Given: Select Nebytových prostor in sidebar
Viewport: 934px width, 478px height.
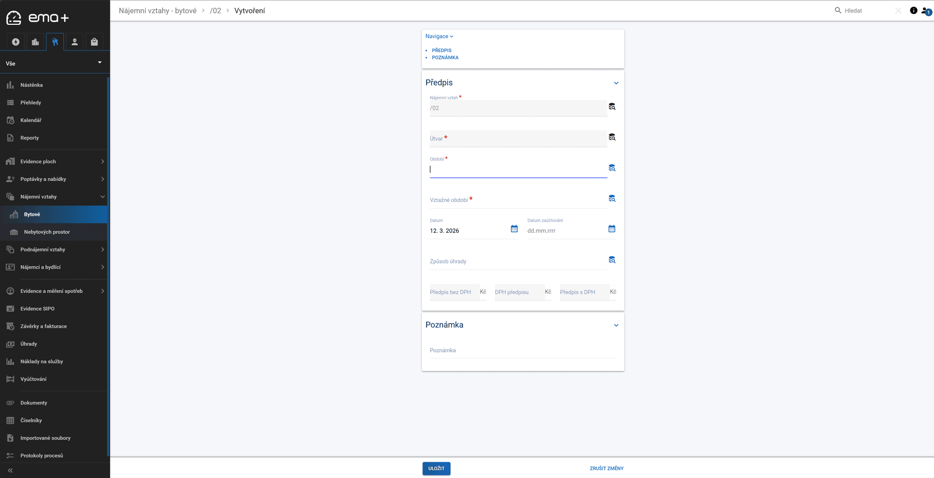Looking at the screenshot, I should point(47,232).
